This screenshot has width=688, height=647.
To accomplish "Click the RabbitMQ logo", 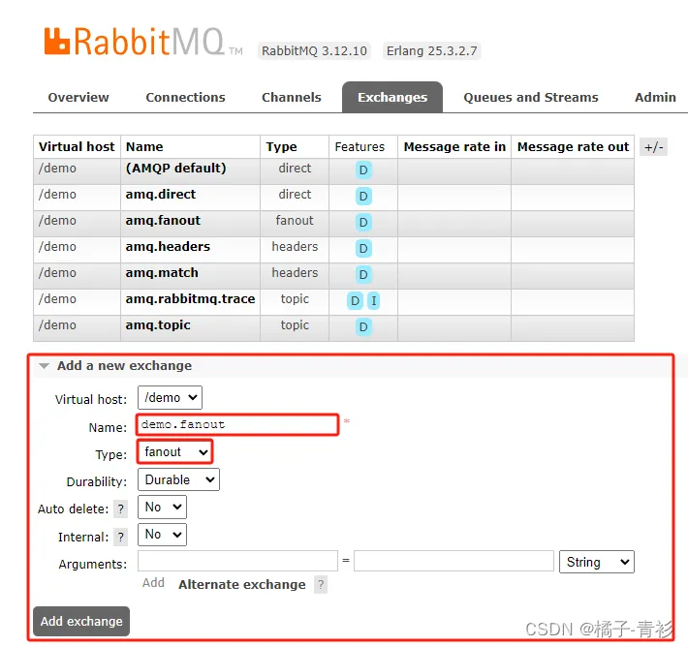I will coord(143,42).
